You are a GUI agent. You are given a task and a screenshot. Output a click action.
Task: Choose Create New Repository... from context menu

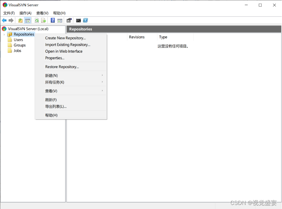[71, 38]
